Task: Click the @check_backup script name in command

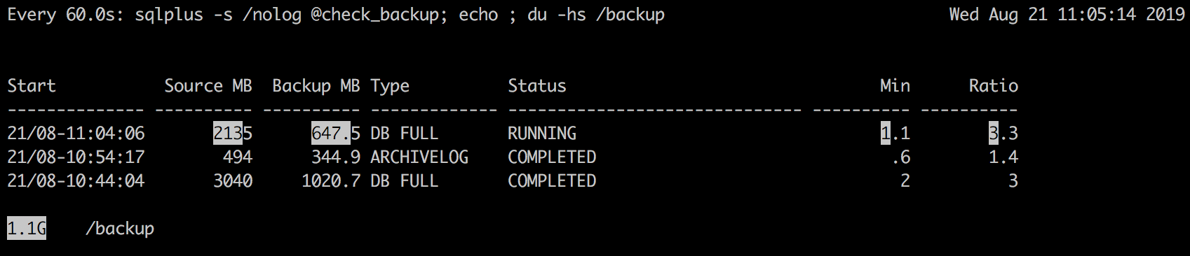Action: point(375,15)
